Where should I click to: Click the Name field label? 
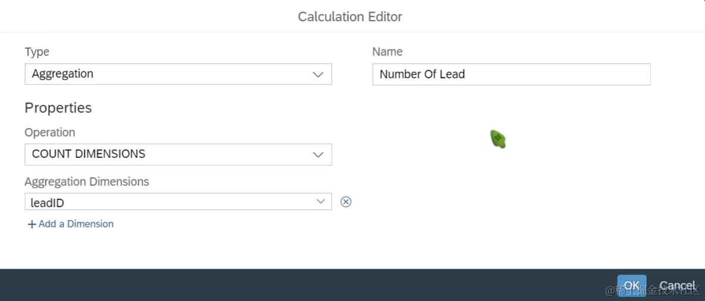point(387,52)
